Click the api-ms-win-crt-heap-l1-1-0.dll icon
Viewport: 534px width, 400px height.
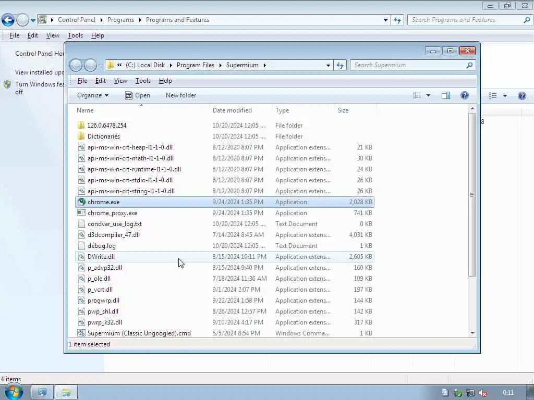pos(81,147)
